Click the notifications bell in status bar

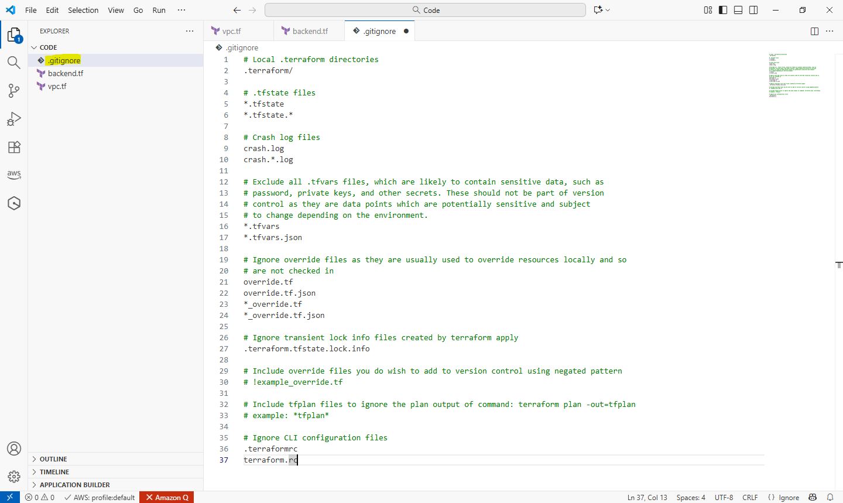[830, 497]
